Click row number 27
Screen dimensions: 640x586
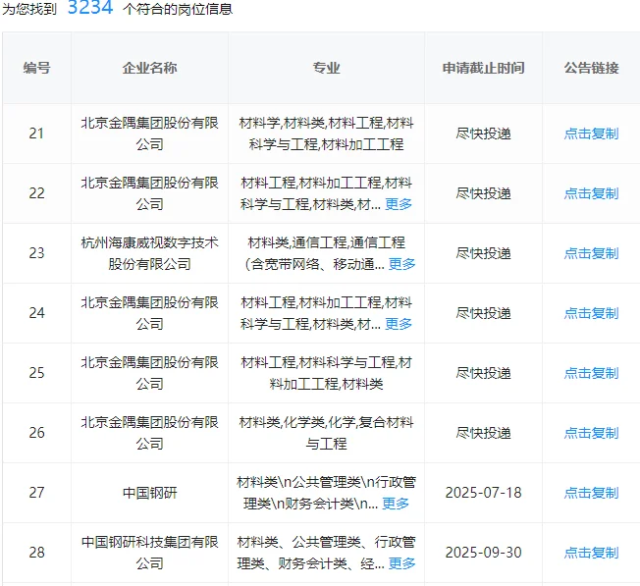pyautogui.click(x=36, y=493)
